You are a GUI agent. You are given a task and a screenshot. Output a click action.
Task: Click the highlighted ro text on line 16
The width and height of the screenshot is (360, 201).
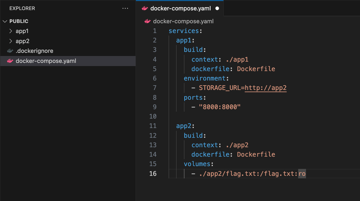tap(302, 174)
